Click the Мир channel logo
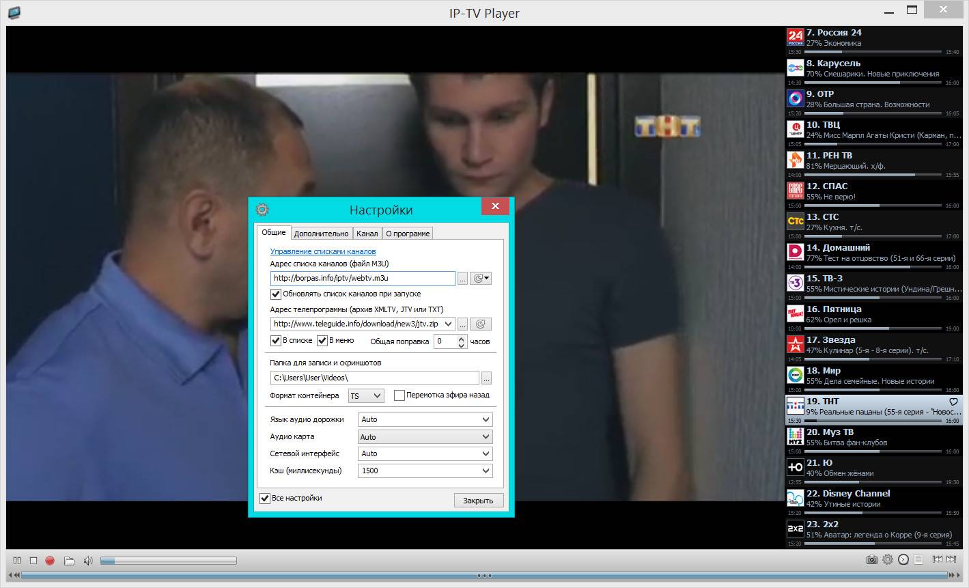The image size is (969, 588). click(795, 375)
